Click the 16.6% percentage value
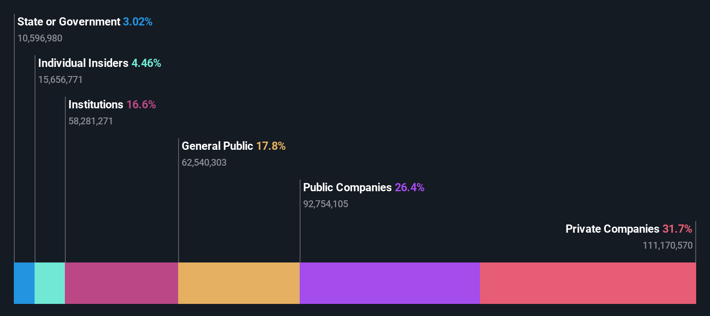 [141, 104]
